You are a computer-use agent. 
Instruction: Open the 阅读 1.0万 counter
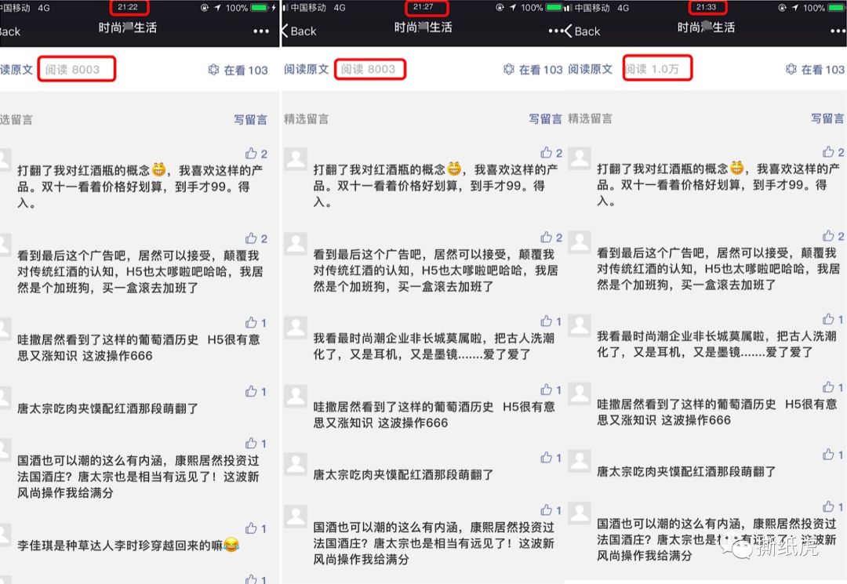657,69
